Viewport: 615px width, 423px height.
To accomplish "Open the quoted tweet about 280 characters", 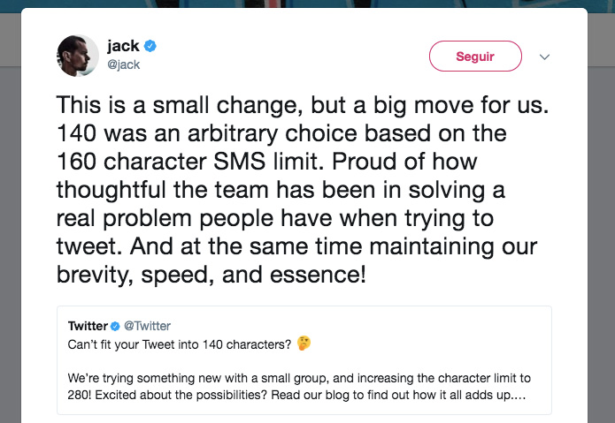I will click(304, 378).
